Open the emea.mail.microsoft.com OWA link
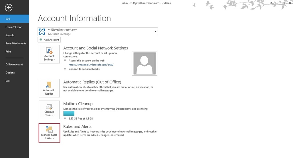Screen dimensions: 293x158 click(x=91, y=65)
